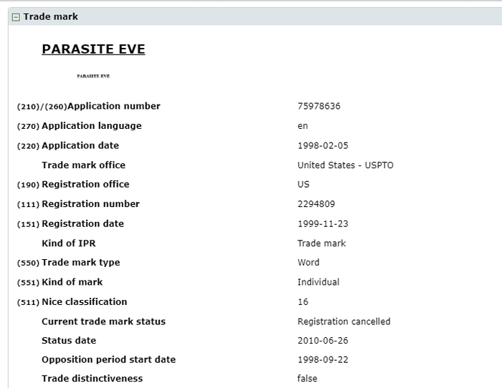Select the Kind of IPR value Trade mark

(322, 243)
